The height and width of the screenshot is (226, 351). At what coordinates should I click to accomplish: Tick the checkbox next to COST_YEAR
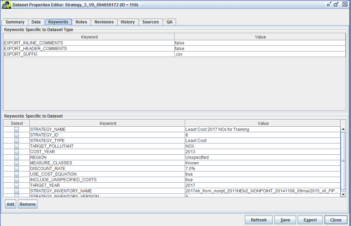coord(16,151)
